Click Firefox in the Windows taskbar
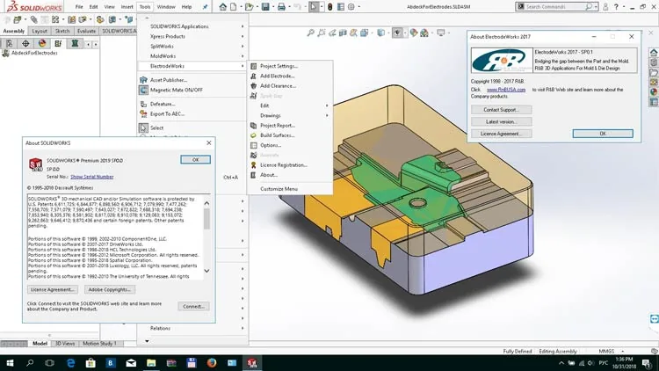 click(212, 362)
